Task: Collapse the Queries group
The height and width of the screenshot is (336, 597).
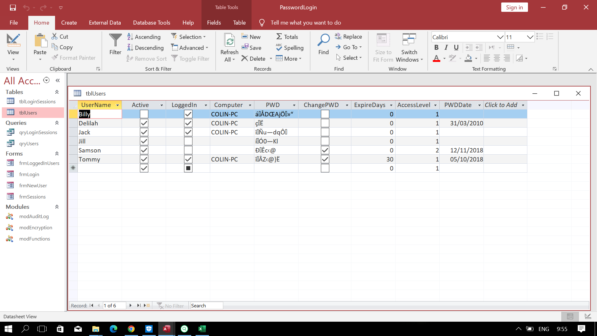Action: pos(57,123)
